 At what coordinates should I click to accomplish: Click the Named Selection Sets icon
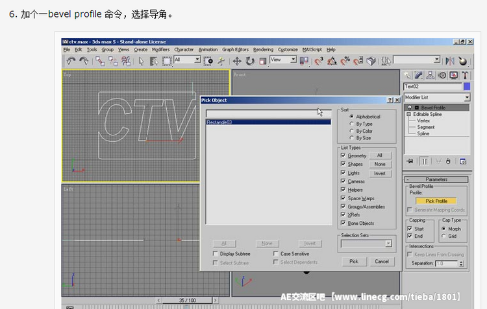coord(386,61)
